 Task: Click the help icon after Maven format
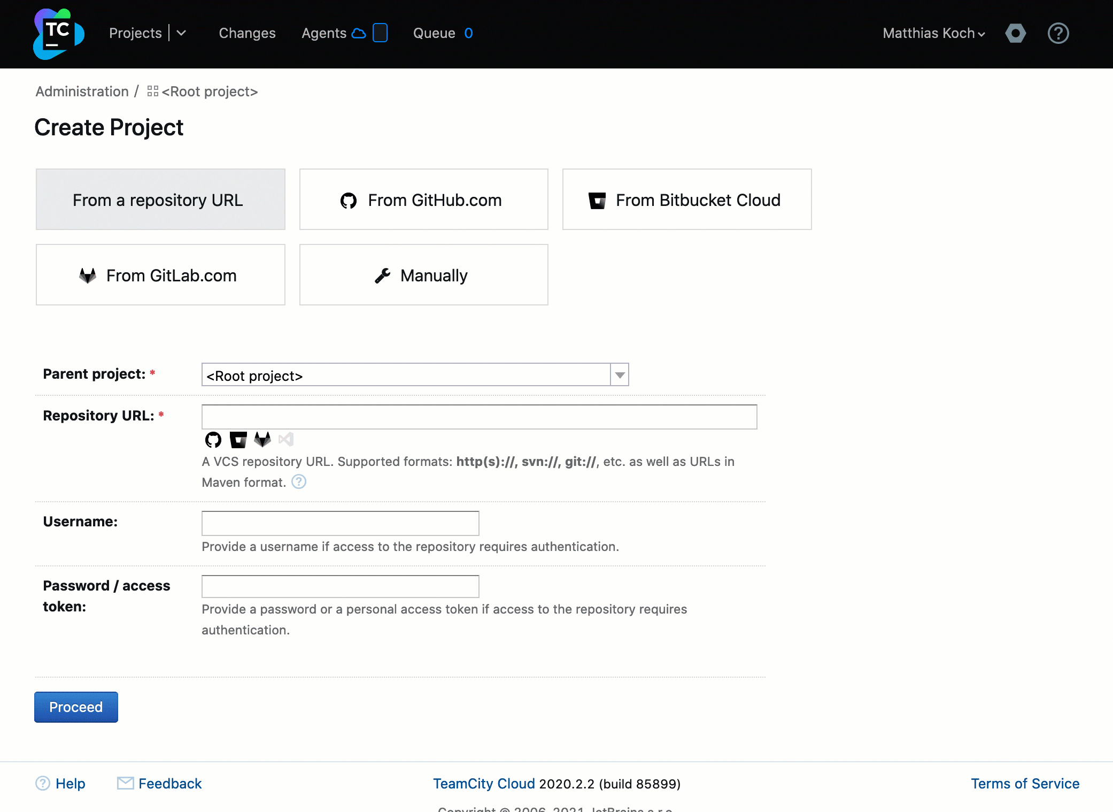click(x=299, y=482)
